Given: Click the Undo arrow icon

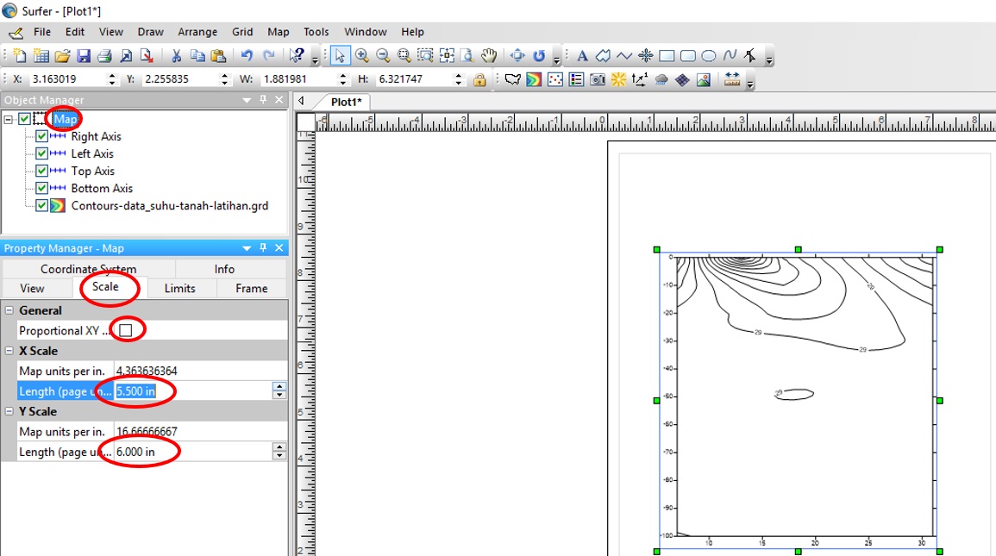Looking at the screenshot, I should [x=247, y=56].
